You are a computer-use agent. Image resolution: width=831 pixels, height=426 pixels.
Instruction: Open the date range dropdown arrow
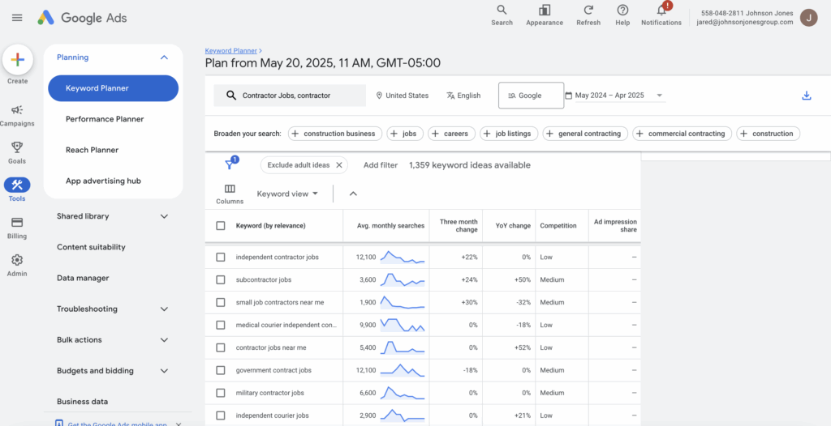[660, 96]
